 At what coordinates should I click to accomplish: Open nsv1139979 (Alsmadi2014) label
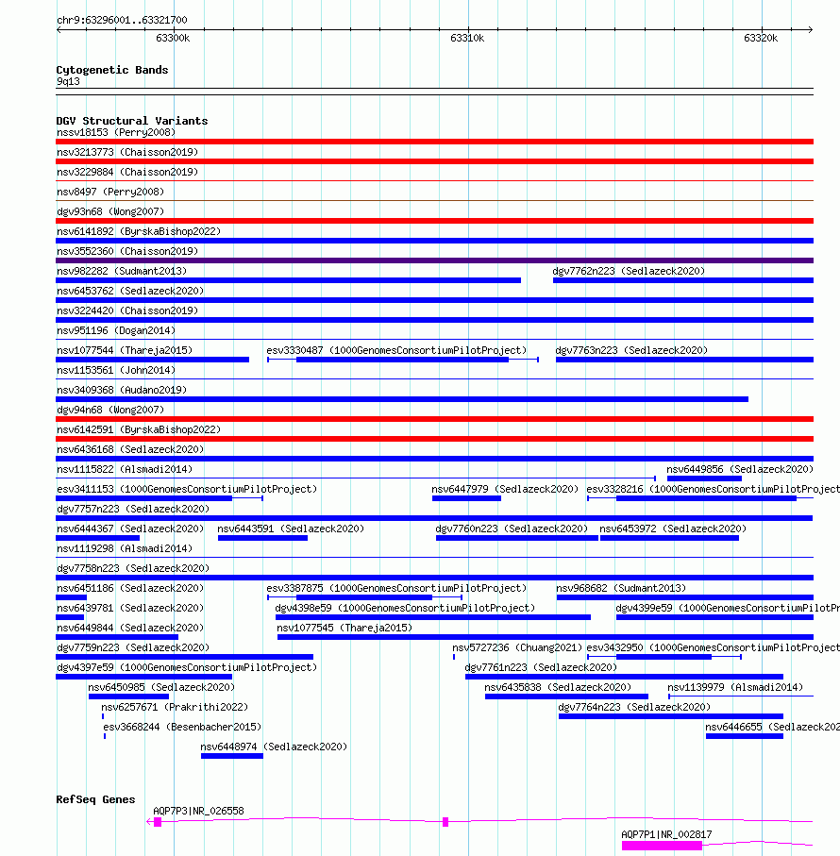[735, 687]
